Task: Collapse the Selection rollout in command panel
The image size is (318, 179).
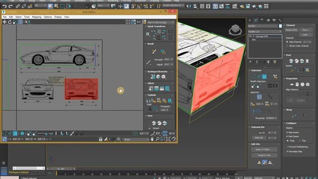Action: point(249,70)
